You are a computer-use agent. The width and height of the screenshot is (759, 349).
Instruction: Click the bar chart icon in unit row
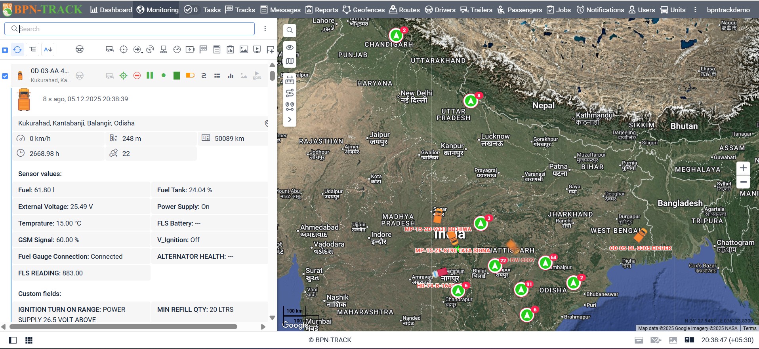[231, 76]
